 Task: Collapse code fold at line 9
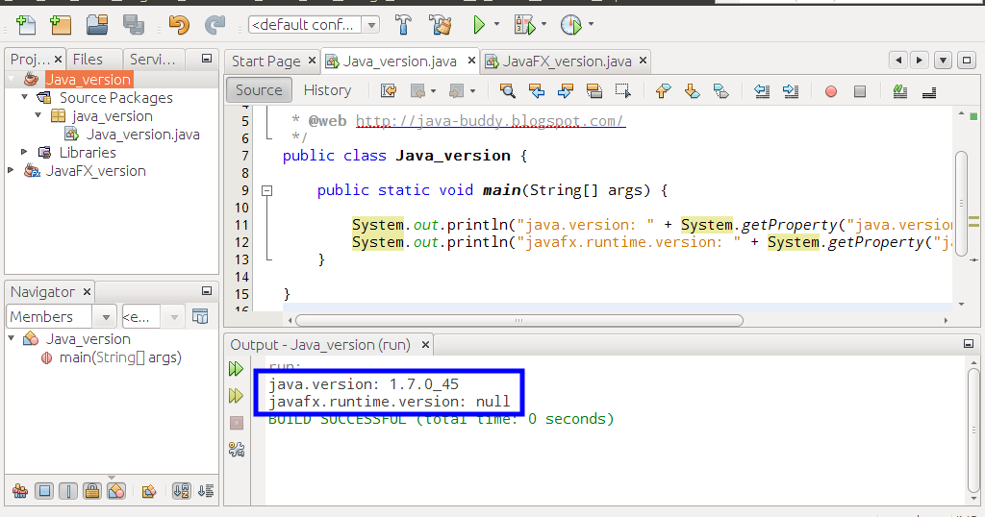pyautogui.click(x=267, y=190)
